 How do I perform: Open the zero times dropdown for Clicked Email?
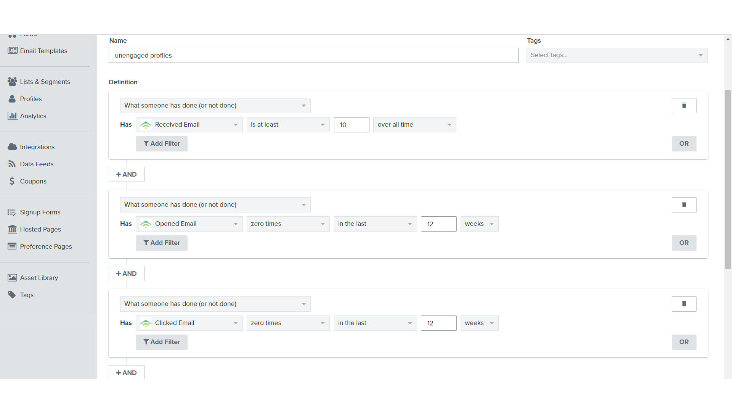[x=288, y=323]
